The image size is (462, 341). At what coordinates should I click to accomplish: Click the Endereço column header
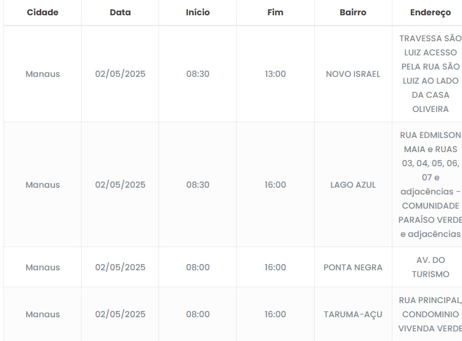coord(430,12)
